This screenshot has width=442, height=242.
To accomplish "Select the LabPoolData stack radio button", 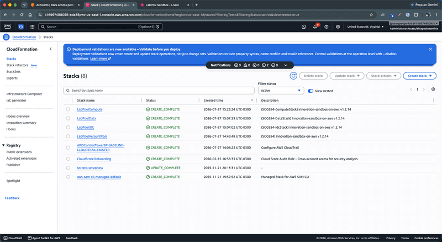I will click(x=68, y=118).
